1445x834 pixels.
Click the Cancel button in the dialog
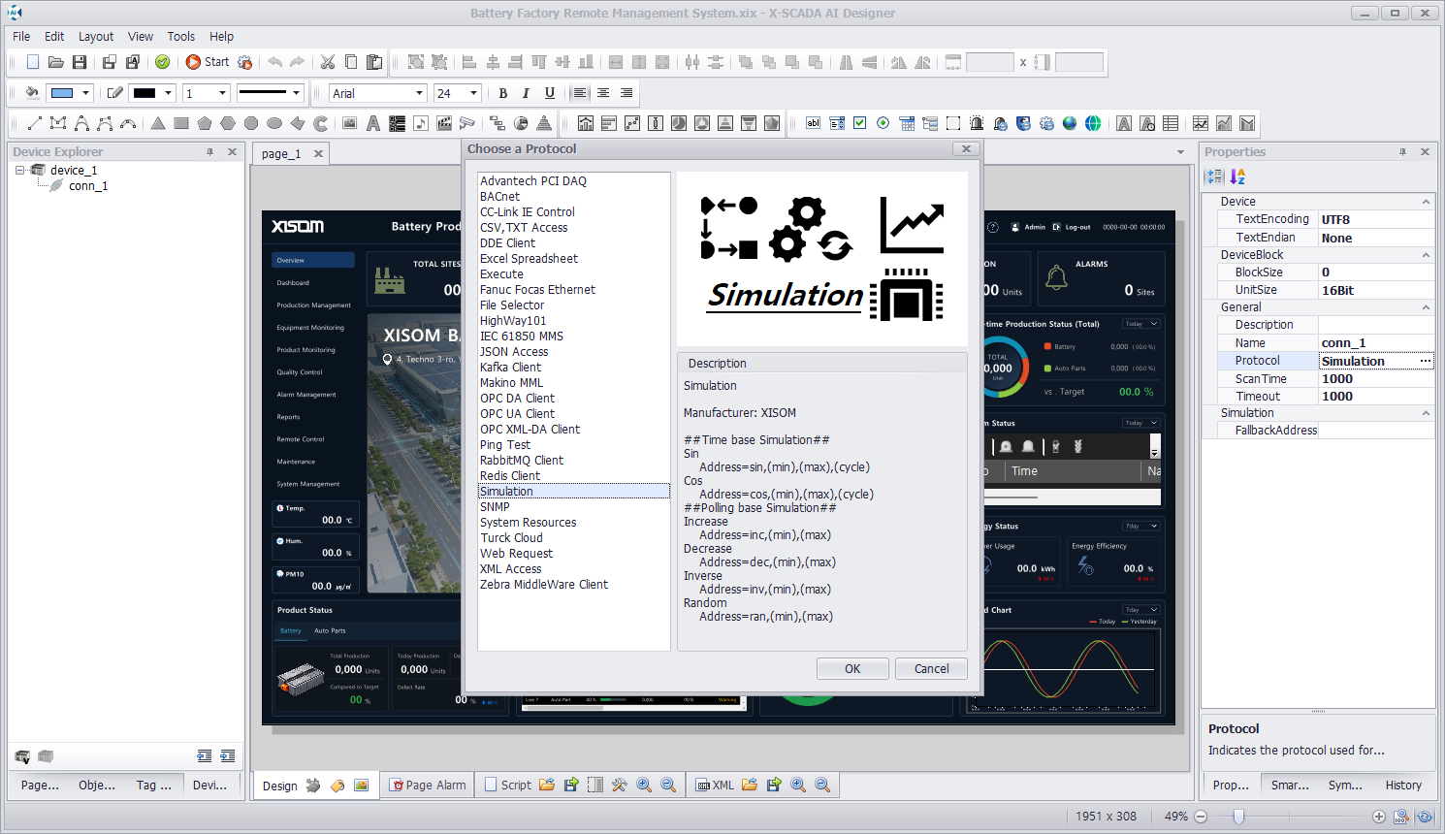point(931,668)
